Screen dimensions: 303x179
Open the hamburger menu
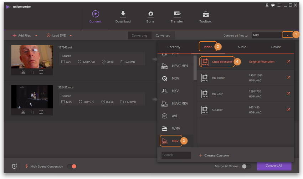279,5
